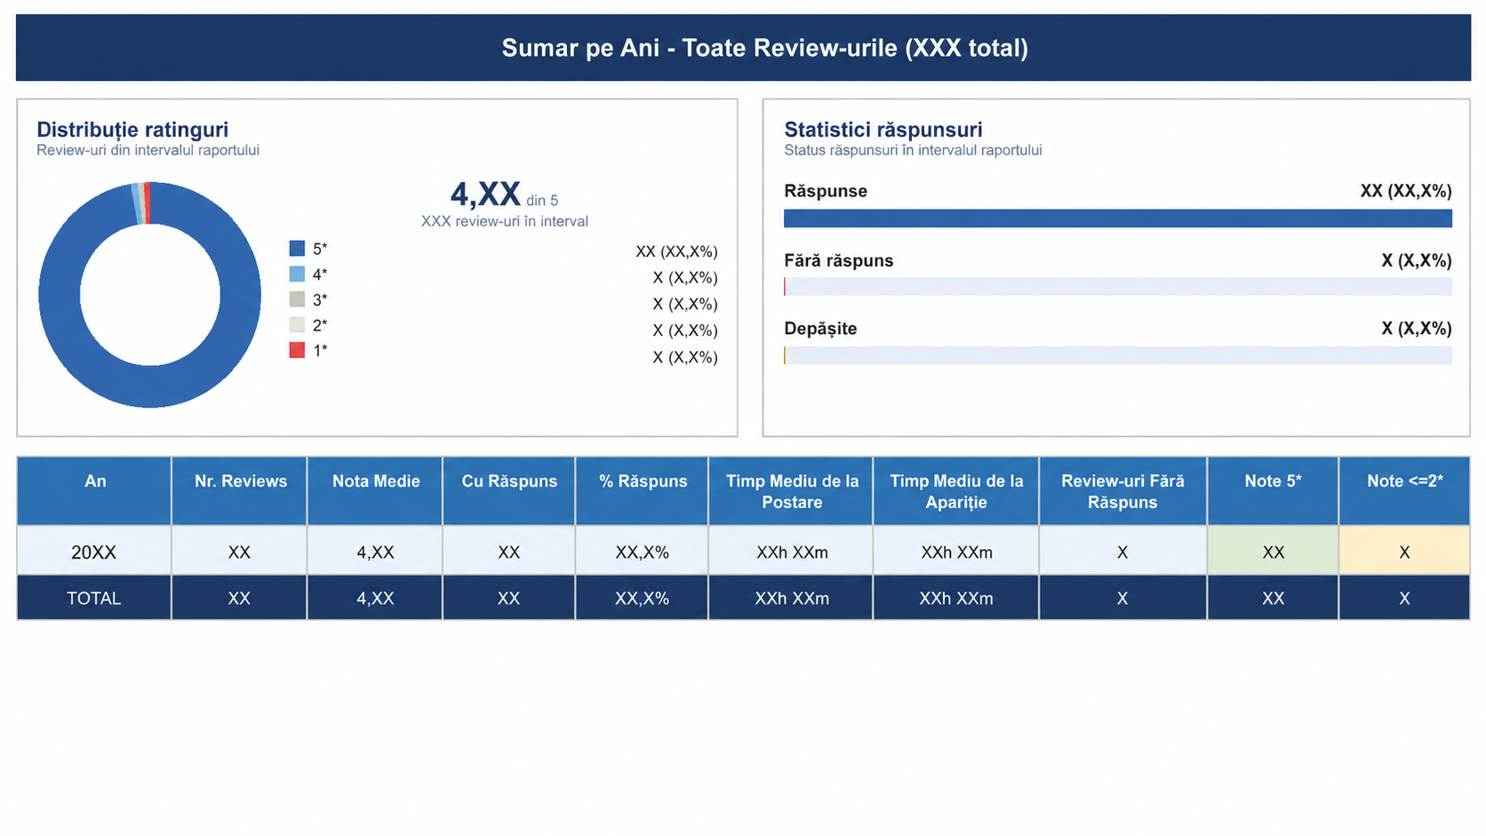Click the 3* gray legend swatch
Viewport: 1486px width, 836px height.
(297, 299)
